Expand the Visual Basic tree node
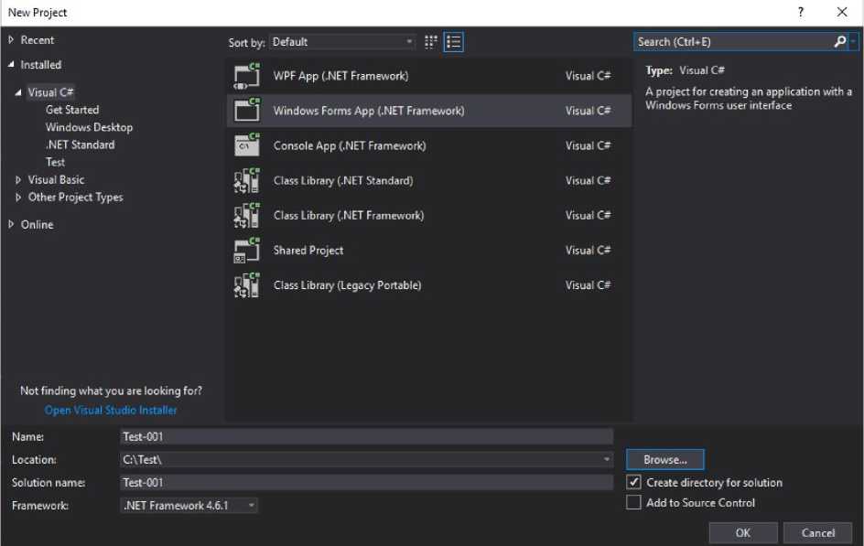The width and height of the screenshot is (864, 546). (x=18, y=180)
